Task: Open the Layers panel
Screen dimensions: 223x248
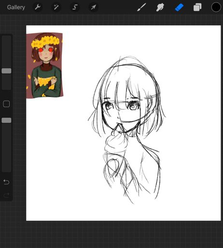Action: point(197,7)
